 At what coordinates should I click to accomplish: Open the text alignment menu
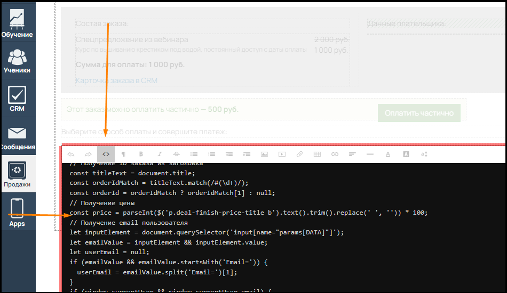(x=352, y=154)
